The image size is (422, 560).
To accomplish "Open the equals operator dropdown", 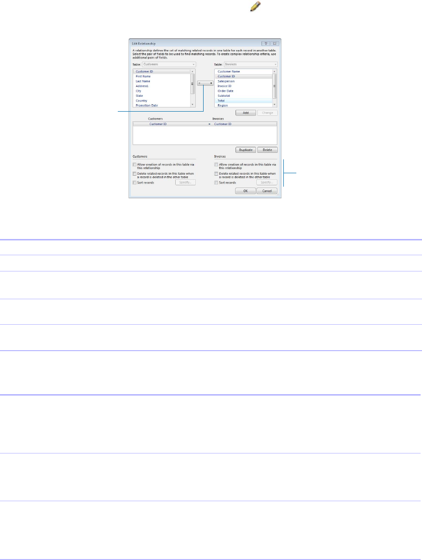I will click(205, 83).
